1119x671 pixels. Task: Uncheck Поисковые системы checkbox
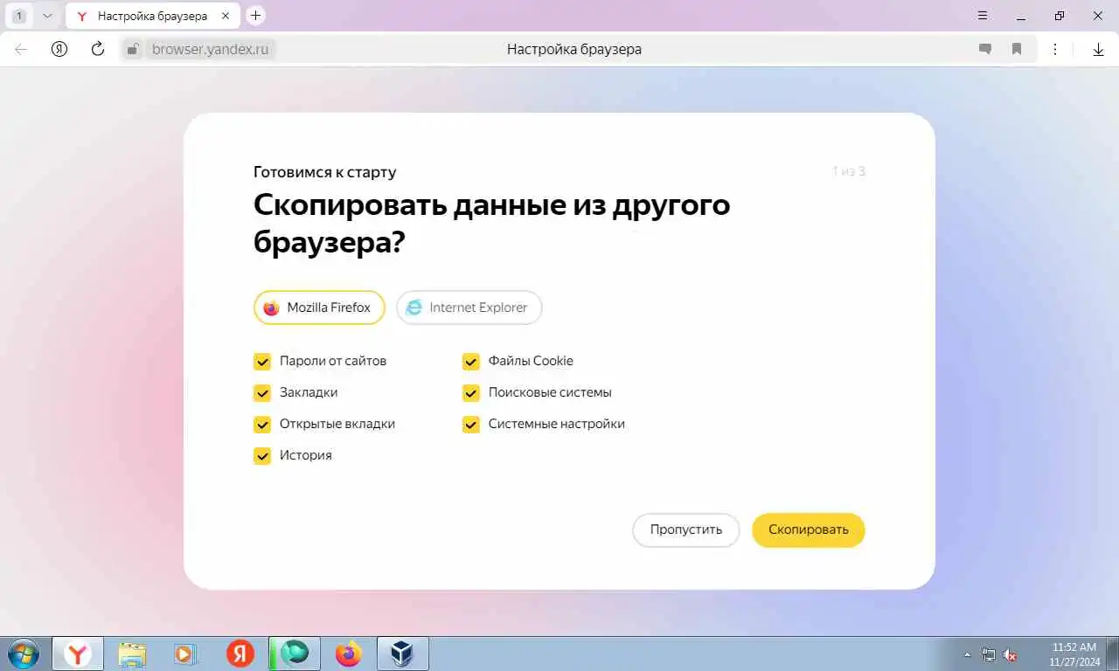471,392
